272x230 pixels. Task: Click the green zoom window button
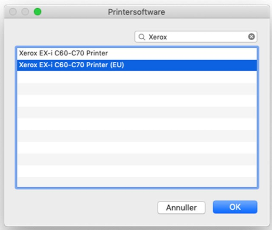coord(37,12)
